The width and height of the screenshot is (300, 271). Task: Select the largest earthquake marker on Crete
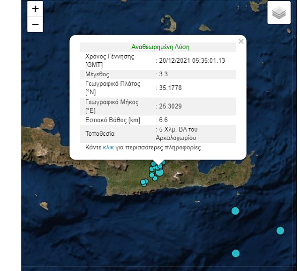tap(159, 172)
